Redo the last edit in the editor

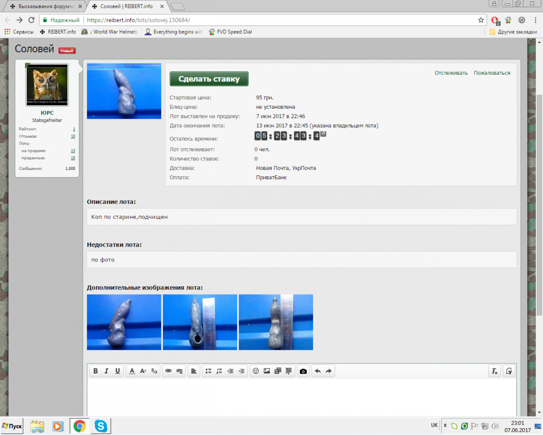point(329,371)
